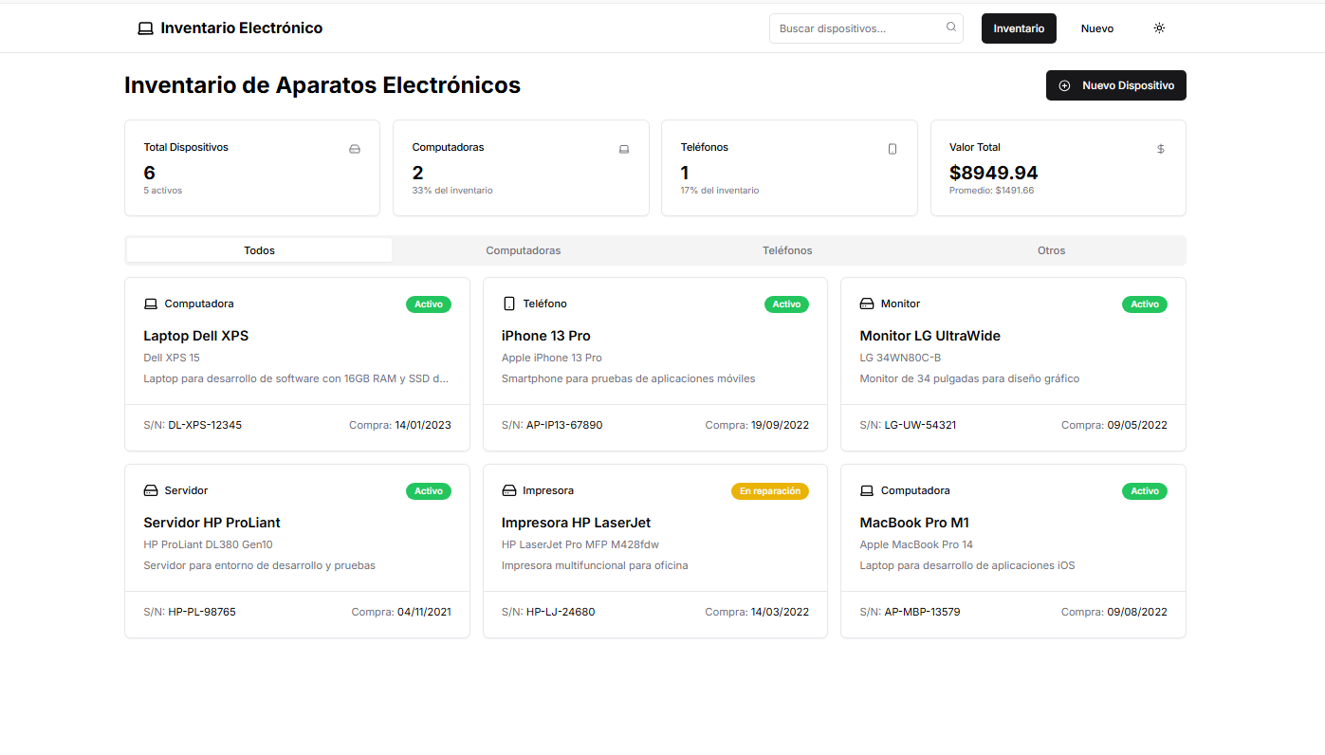Screen dimensions: 1325x755
Task: Open the Servidor HP ProLiant title
Action: pyautogui.click(x=212, y=523)
